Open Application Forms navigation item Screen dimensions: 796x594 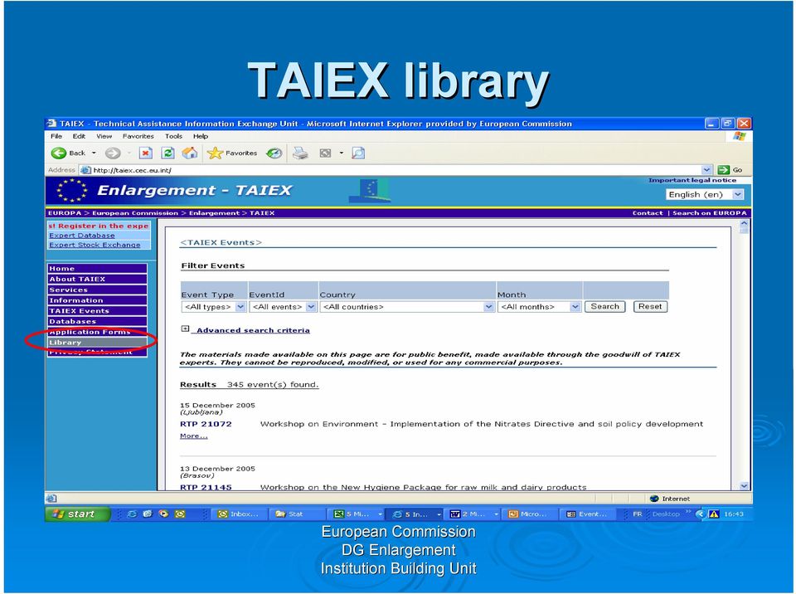(97, 332)
